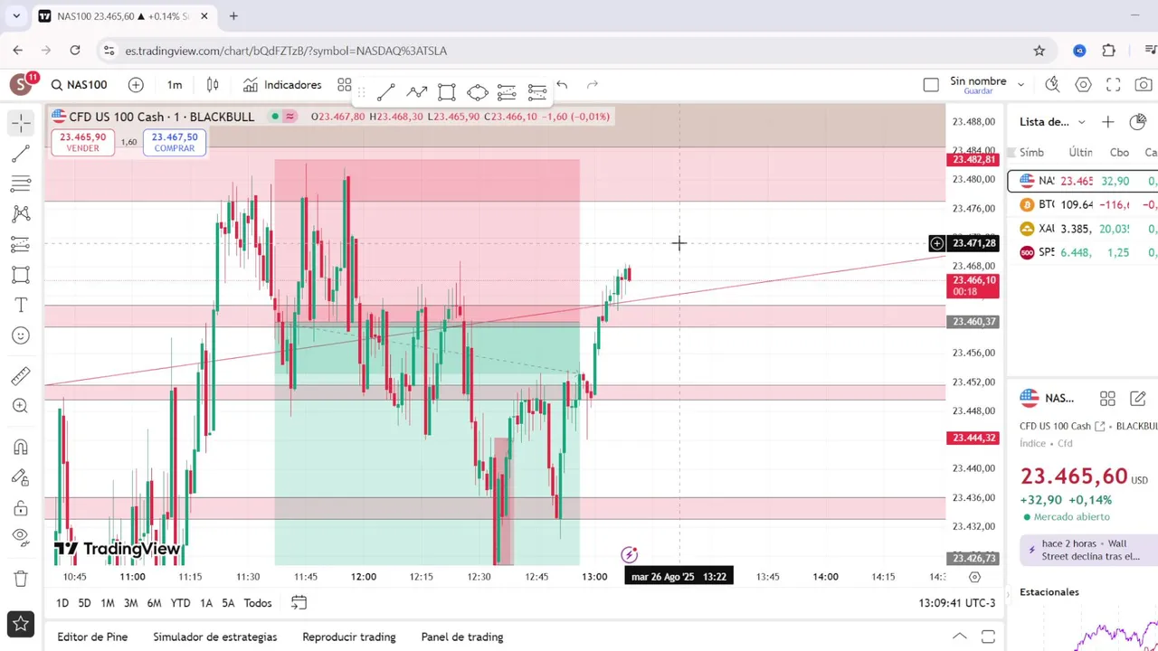1158x651 pixels.
Task: Open the Indicadores menu
Action: (x=282, y=85)
